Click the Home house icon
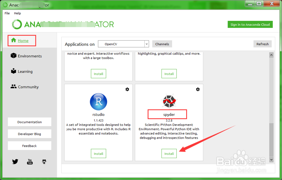The image size is (282, 180). 14,40
